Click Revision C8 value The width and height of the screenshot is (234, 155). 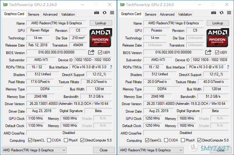click(78, 30)
